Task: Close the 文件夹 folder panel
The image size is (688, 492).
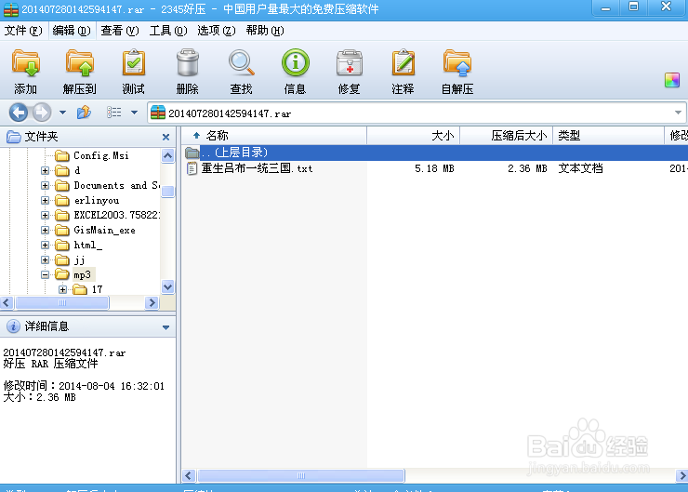Action: pos(165,137)
